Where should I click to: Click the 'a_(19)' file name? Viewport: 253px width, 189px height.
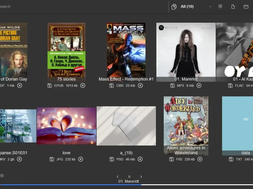126,153
